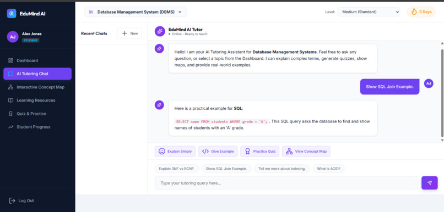Image resolution: width=444 pixels, height=212 pixels.
Task: Start a New chat
Action: click(129, 34)
